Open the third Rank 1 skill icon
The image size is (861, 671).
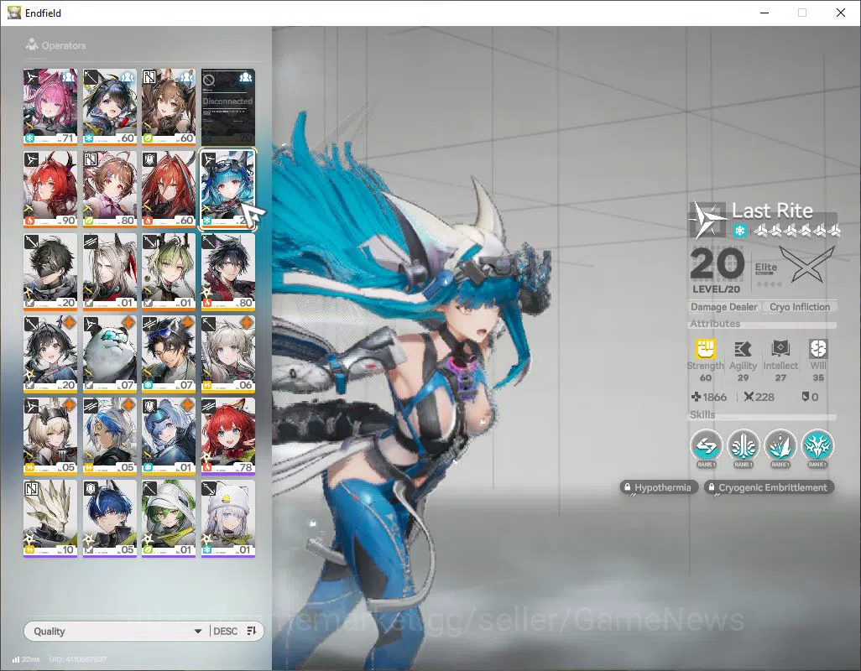(x=780, y=445)
